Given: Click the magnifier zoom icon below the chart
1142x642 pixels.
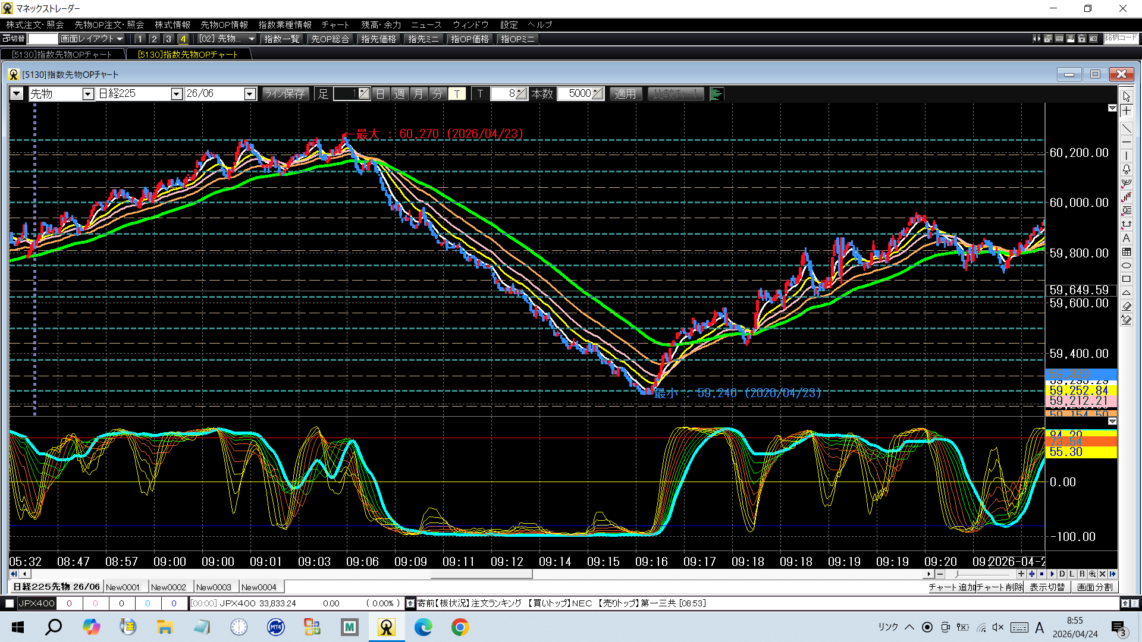Looking at the screenshot, I should pyautogui.click(x=1092, y=574).
